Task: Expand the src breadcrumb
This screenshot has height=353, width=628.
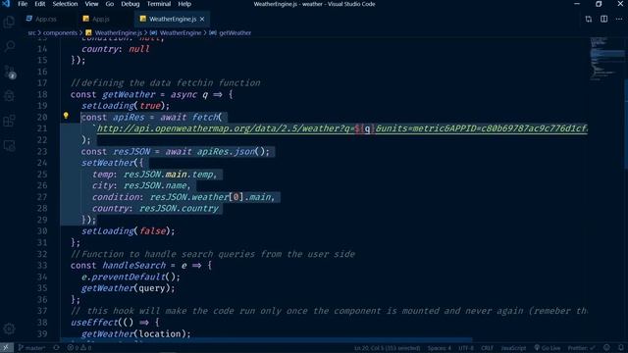Action: [x=31, y=32]
